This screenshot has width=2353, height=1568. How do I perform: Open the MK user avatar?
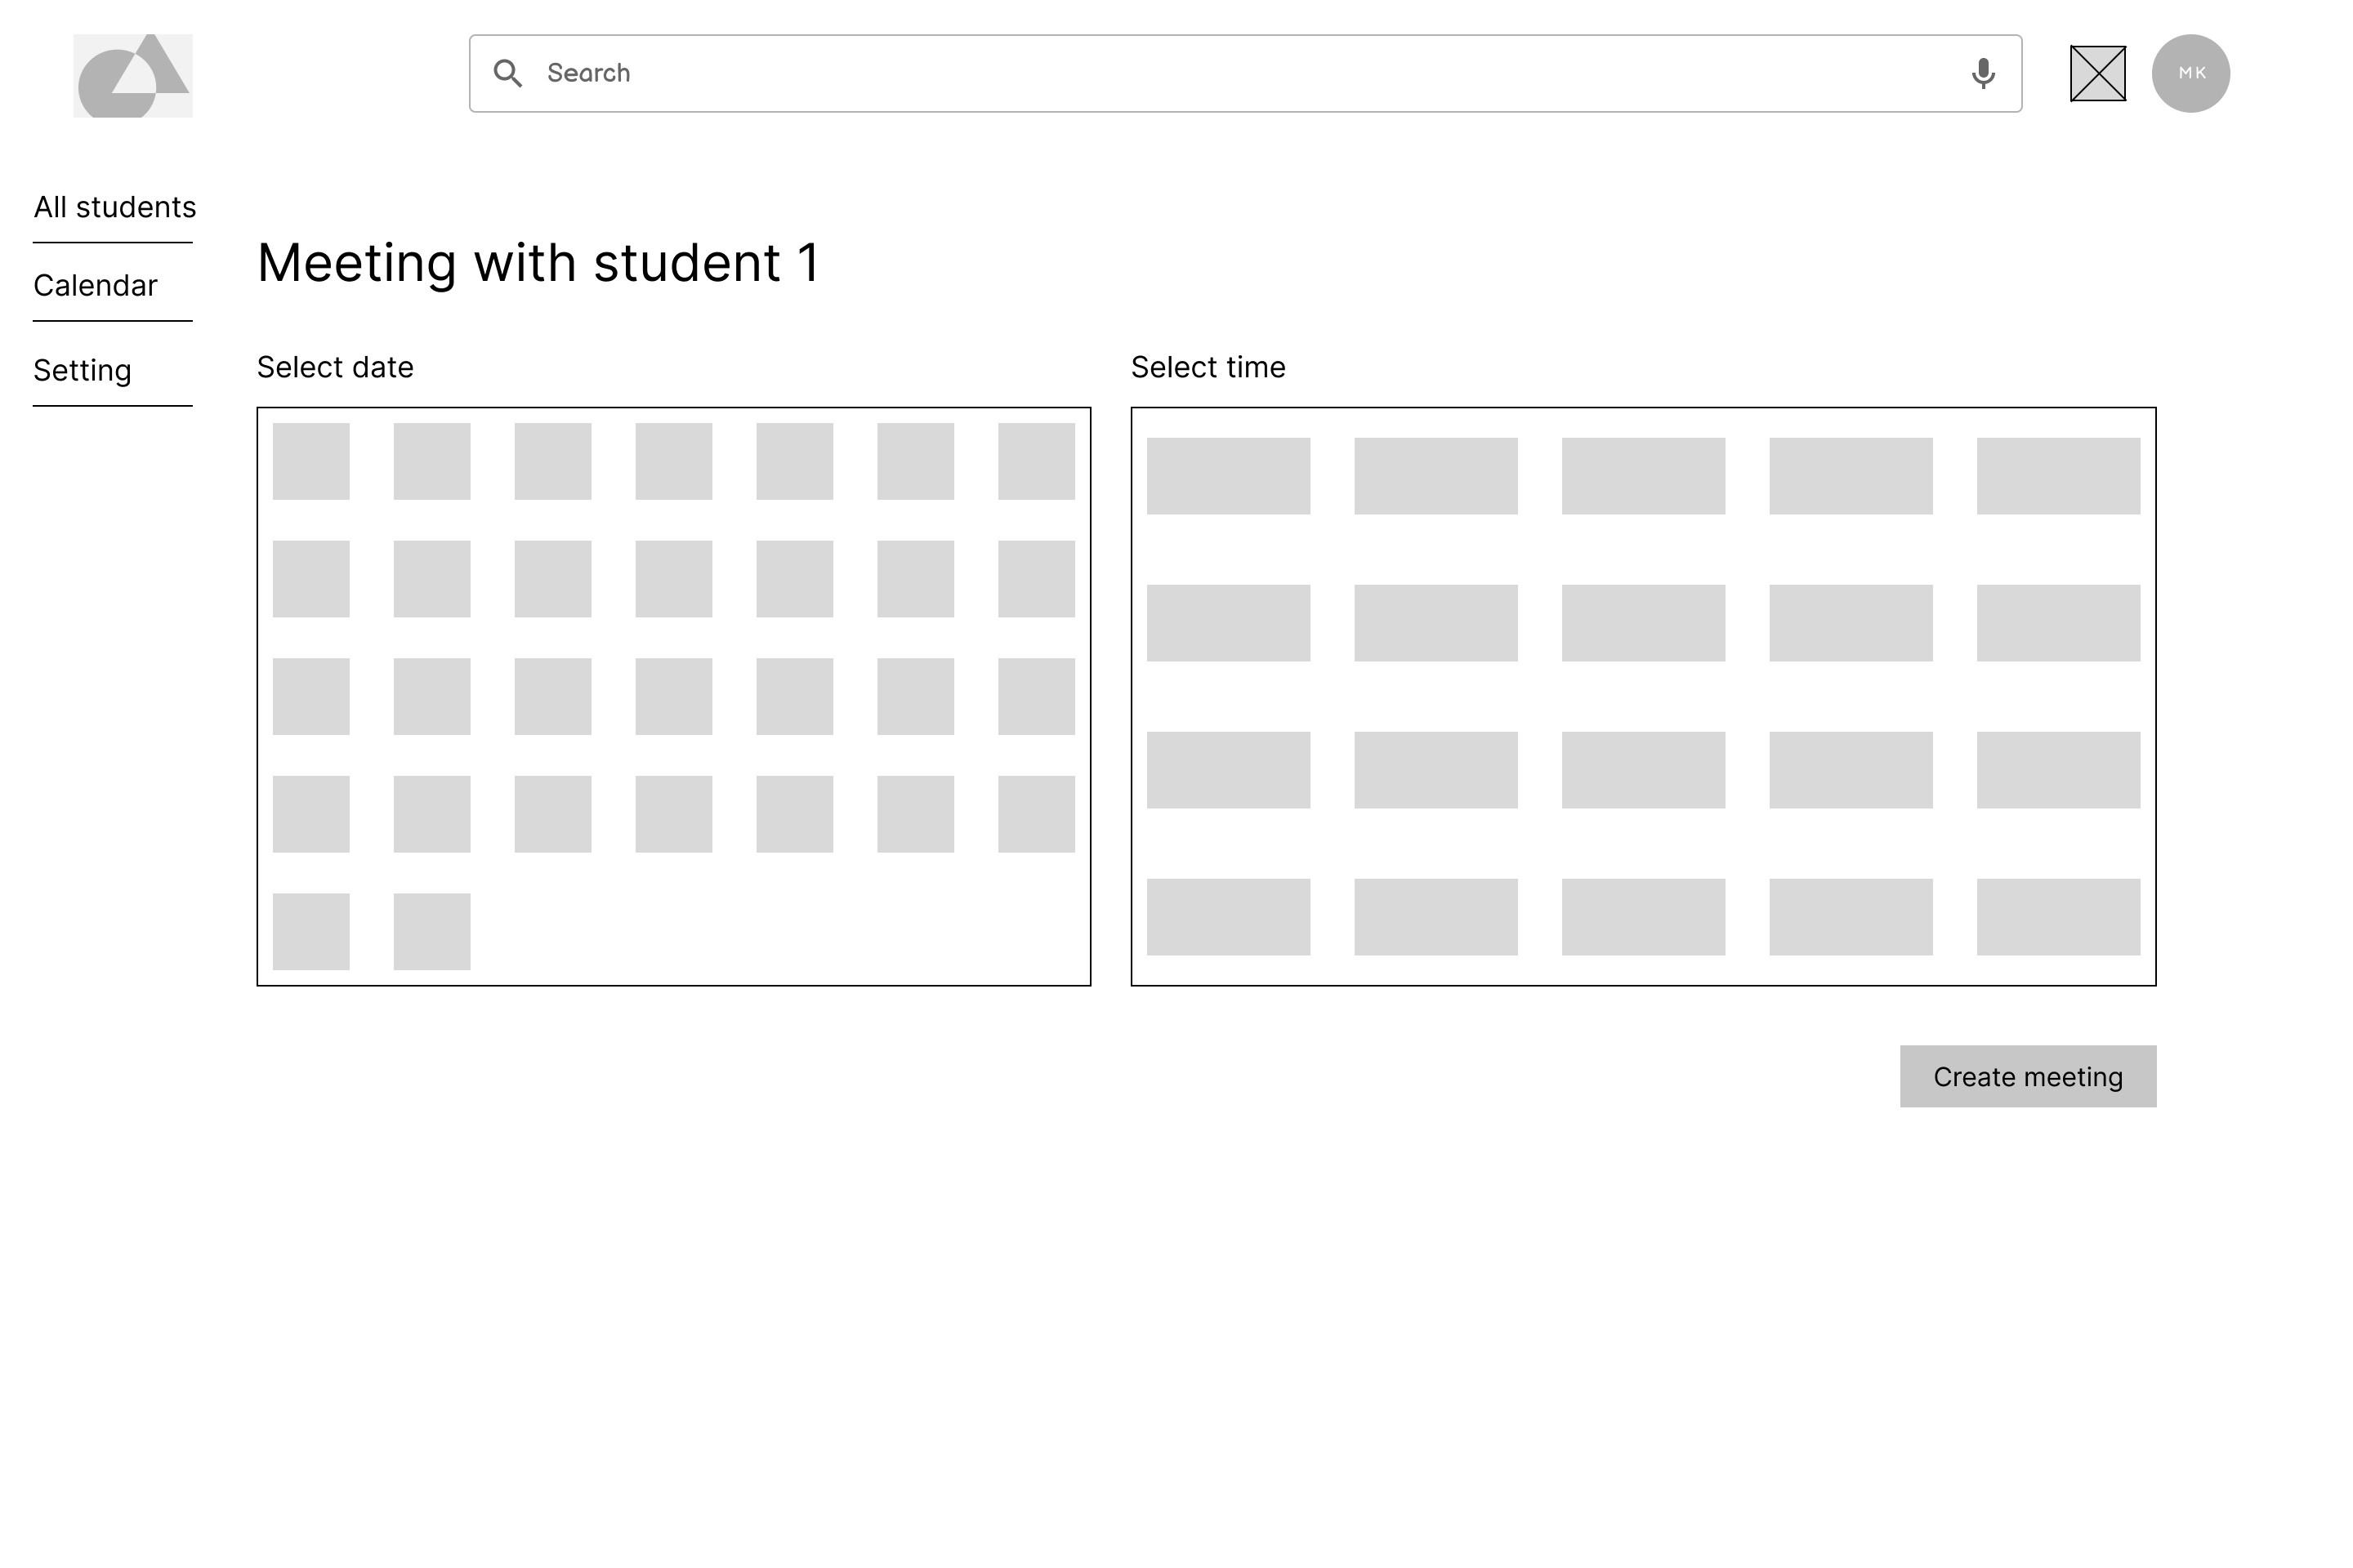[2190, 73]
